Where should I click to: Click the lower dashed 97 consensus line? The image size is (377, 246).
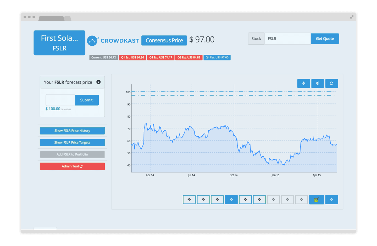[x=233, y=95]
